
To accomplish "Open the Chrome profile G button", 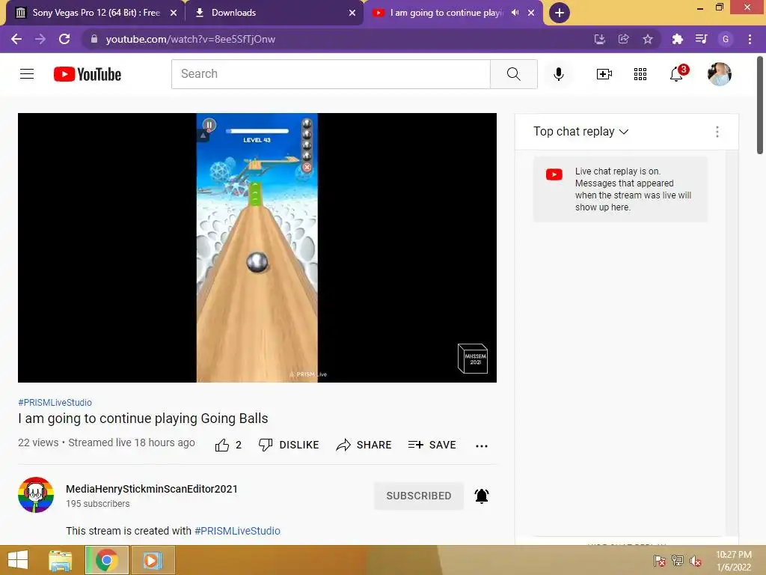I will pos(726,39).
